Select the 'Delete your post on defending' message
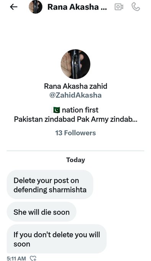The image size is (151, 261). pyautogui.click(x=50, y=185)
